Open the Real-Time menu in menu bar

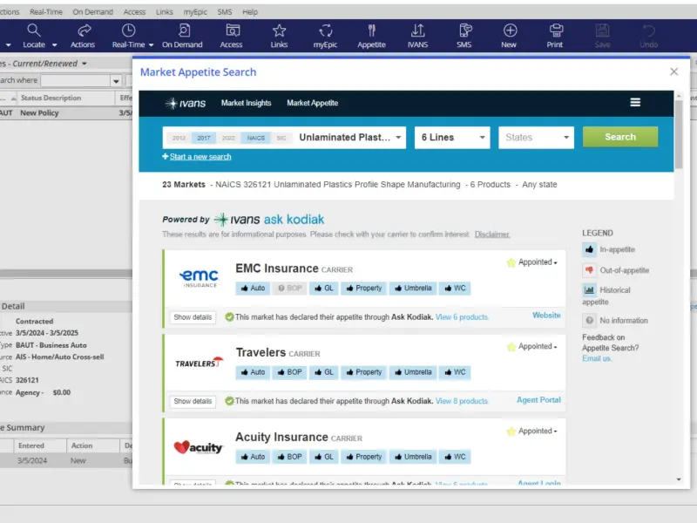pos(46,12)
